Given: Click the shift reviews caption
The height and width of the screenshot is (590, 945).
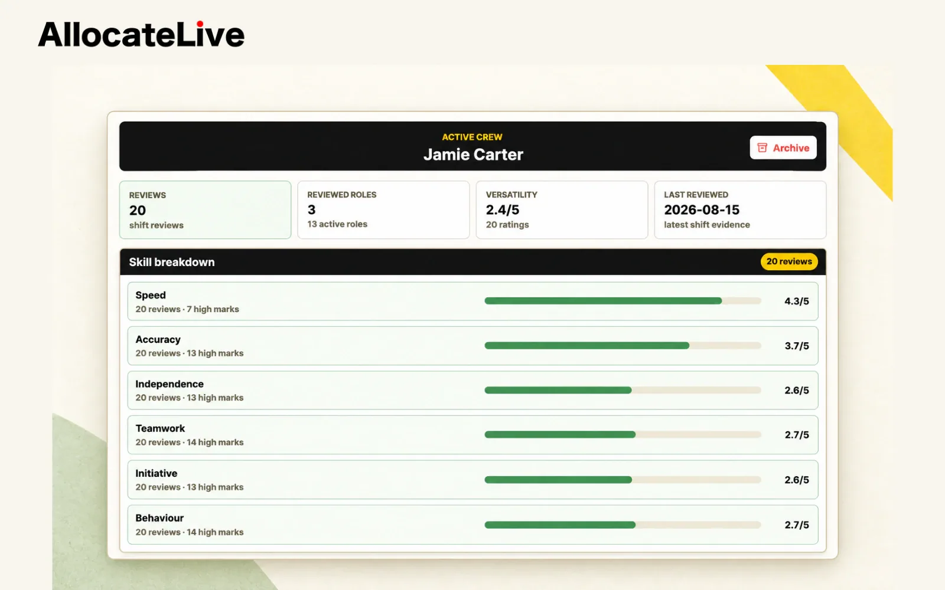Looking at the screenshot, I should click(157, 225).
